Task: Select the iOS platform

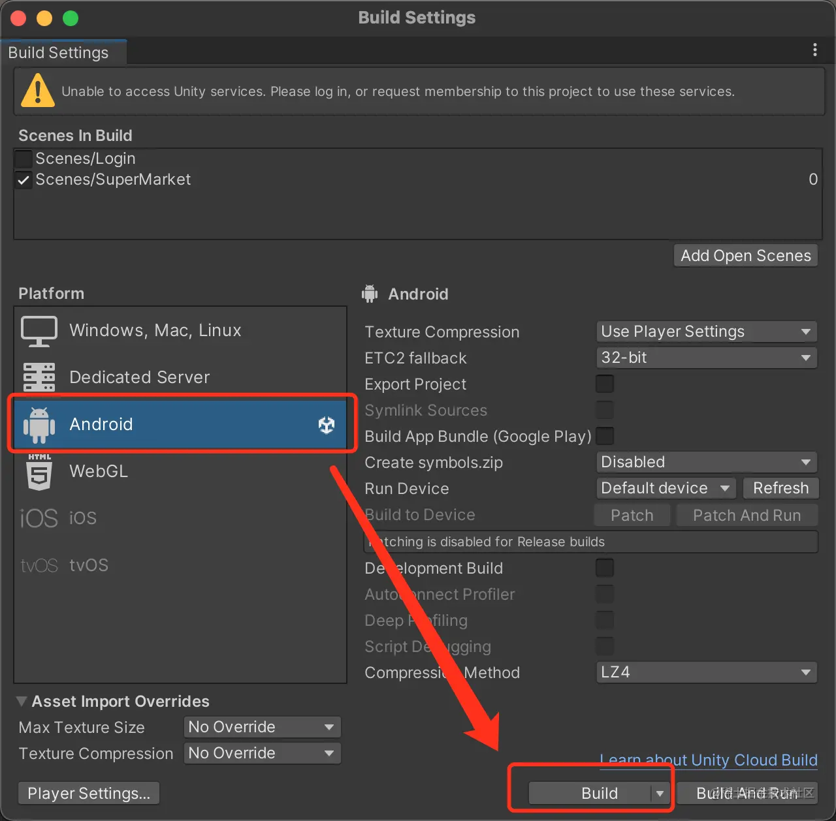Action: click(x=180, y=518)
